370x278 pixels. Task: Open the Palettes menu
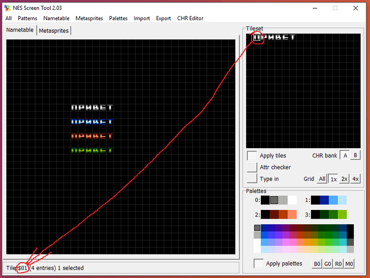click(x=118, y=19)
